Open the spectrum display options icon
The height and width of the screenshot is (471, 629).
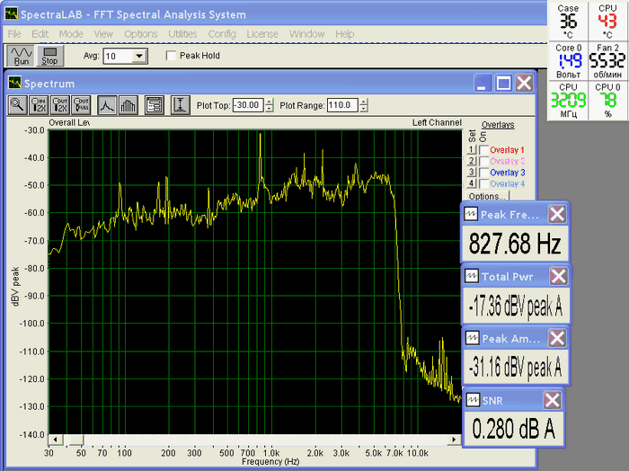pyautogui.click(x=154, y=104)
